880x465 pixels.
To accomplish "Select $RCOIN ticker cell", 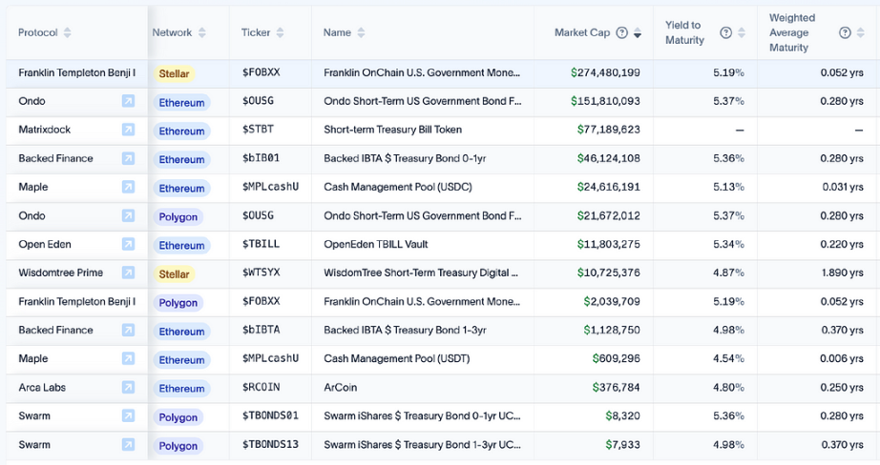I will point(261,387).
